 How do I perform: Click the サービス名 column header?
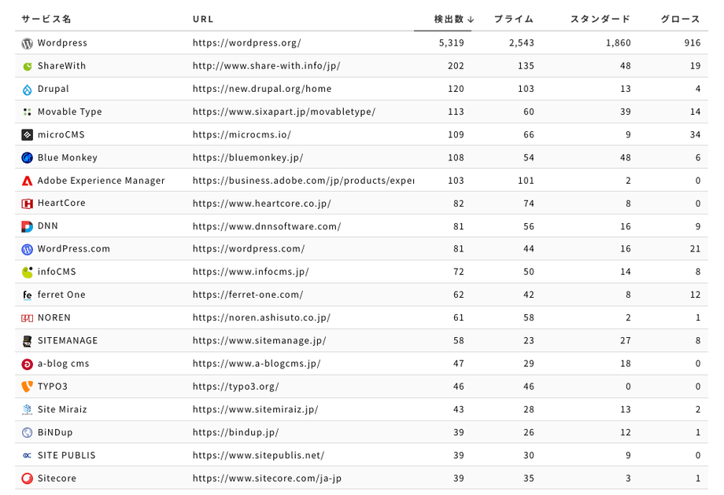click(x=46, y=19)
